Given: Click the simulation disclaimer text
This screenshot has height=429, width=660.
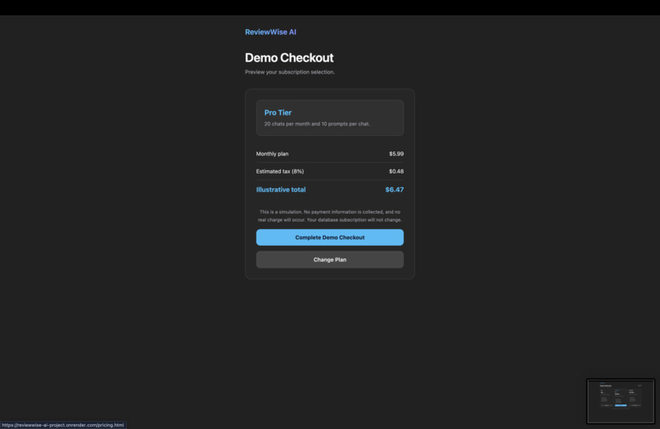Looking at the screenshot, I should 329,216.
